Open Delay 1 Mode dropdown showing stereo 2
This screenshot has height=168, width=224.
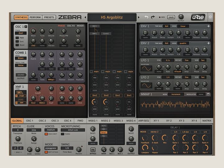click(x=154, y=132)
